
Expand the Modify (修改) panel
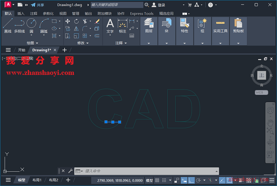coord(83,43)
